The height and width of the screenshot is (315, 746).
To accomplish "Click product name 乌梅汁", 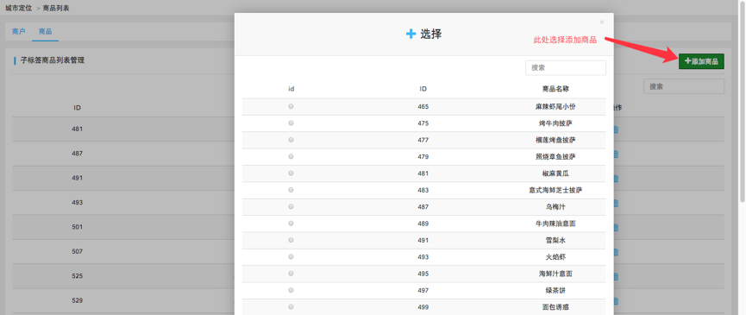I will pyautogui.click(x=555, y=206).
